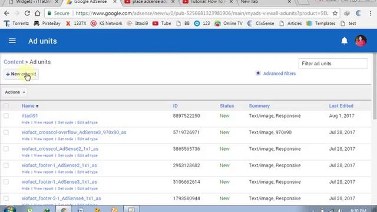This screenshot has width=377, height=212.
Task: Open the Articles bookmark
Action: click(x=290, y=24)
